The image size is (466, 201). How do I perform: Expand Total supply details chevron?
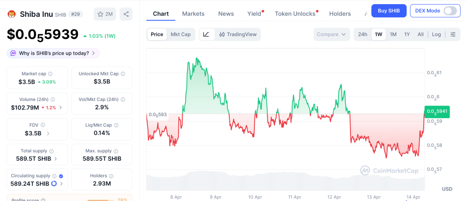tap(56, 159)
